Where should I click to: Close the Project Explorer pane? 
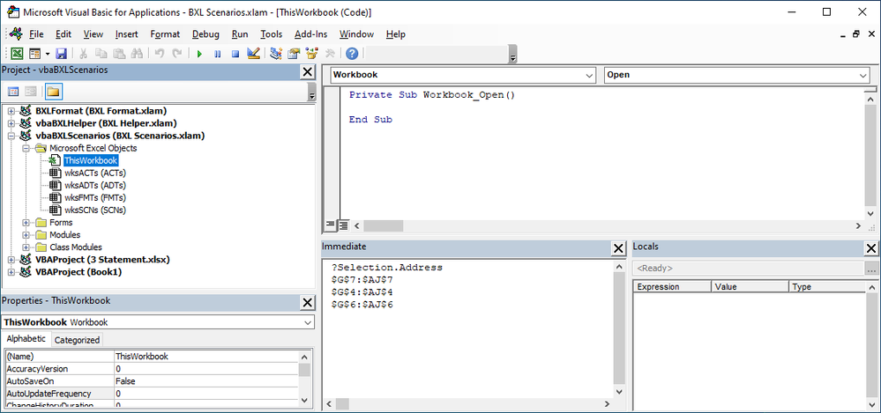pyautogui.click(x=308, y=72)
